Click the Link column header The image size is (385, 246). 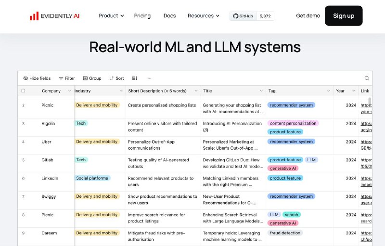(x=365, y=91)
